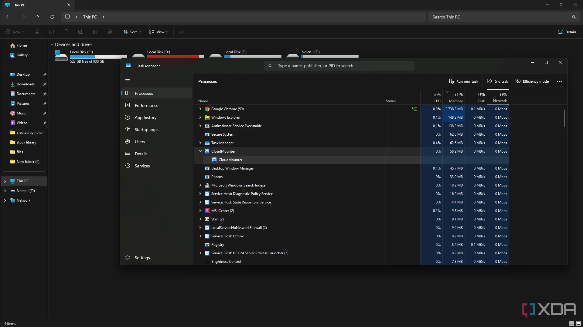This screenshot has width=583, height=327.
Task: Open the more options menu in Task Manager
Action: click(559, 81)
